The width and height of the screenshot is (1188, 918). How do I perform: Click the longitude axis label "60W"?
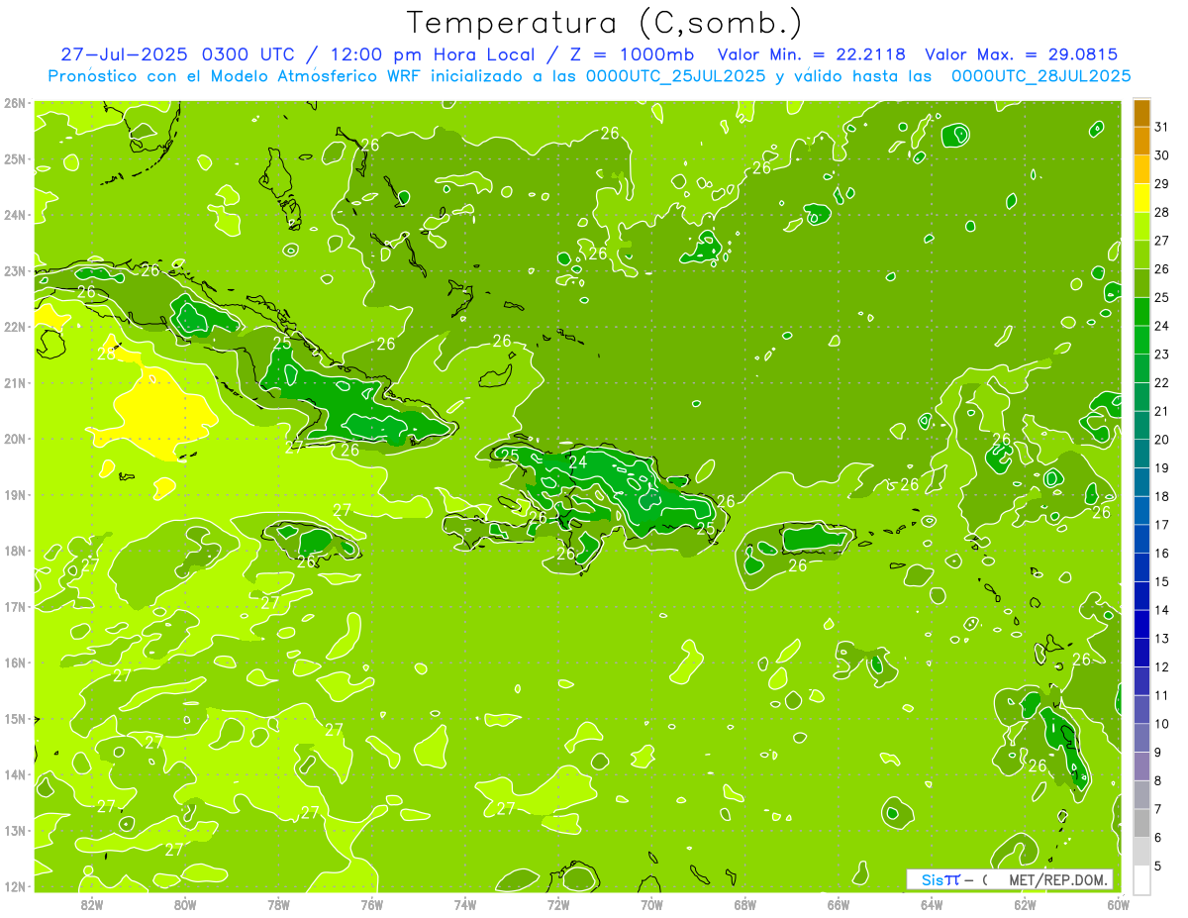1118,904
